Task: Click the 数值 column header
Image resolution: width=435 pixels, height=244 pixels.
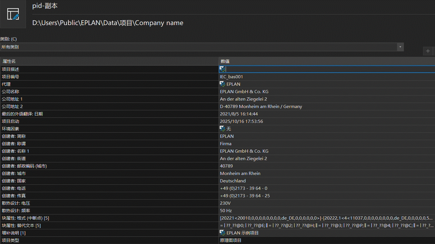Action: 327,61
